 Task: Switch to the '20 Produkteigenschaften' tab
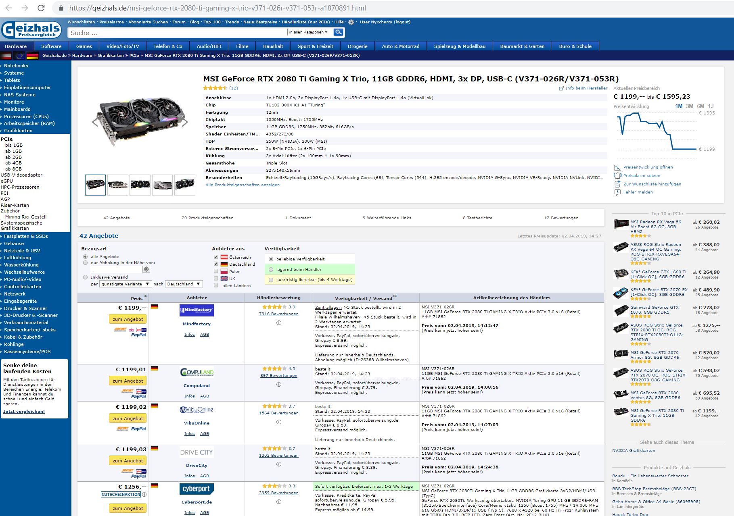(207, 218)
